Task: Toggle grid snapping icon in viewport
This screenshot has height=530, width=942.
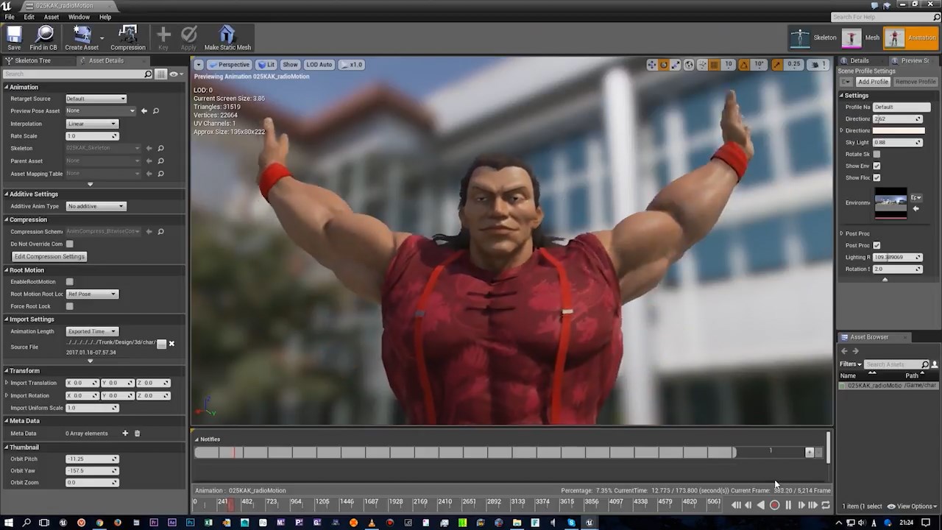Action: (714, 65)
